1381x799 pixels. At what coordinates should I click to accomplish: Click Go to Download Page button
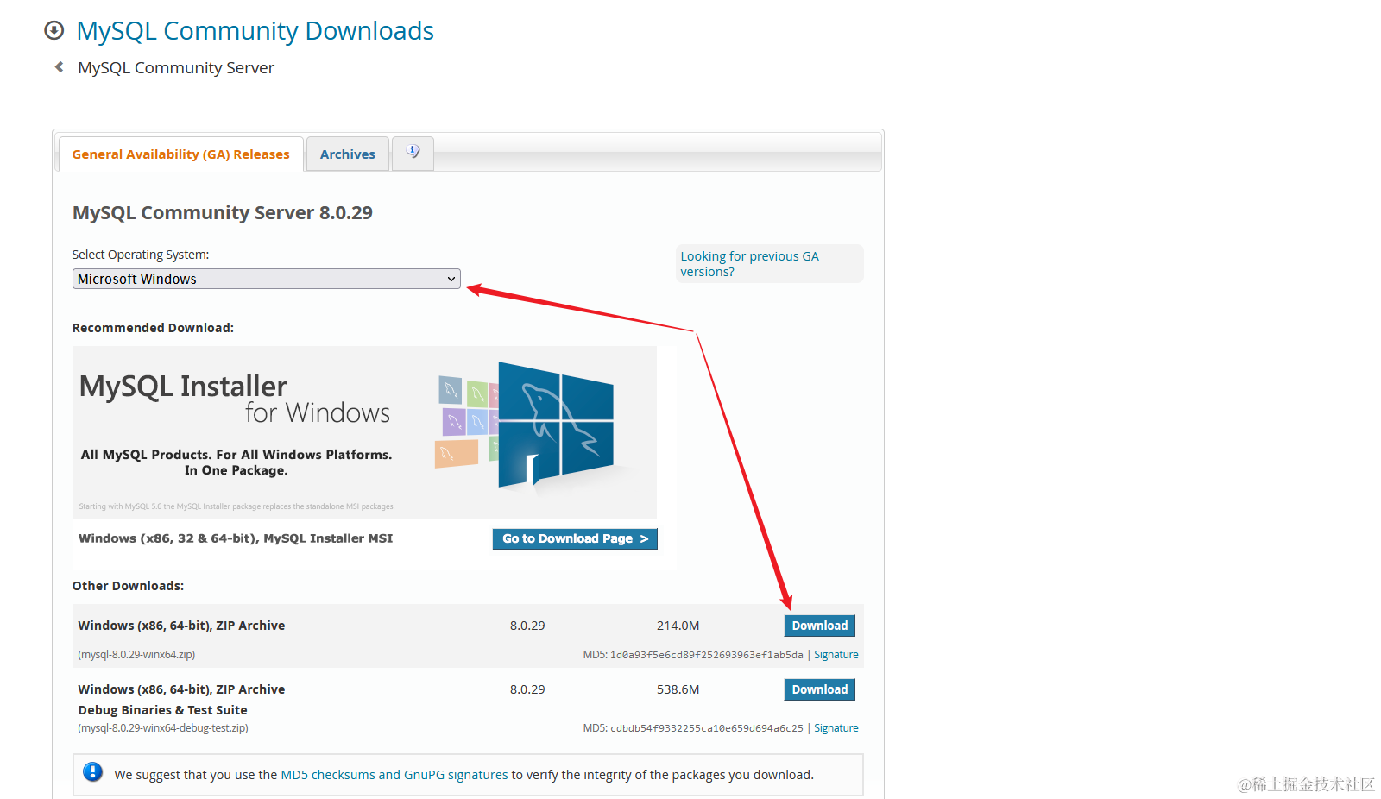(x=575, y=538)
